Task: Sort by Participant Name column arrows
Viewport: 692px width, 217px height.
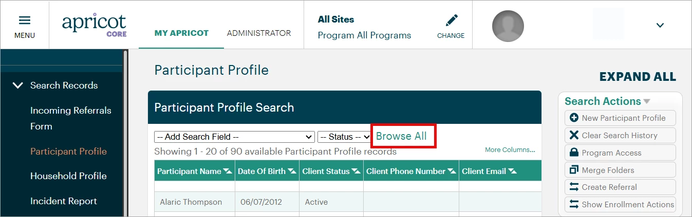Action: pyautogui.click(x=228, y=171)
